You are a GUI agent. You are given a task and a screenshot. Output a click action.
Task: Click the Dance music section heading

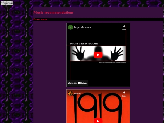click(40, 19)
